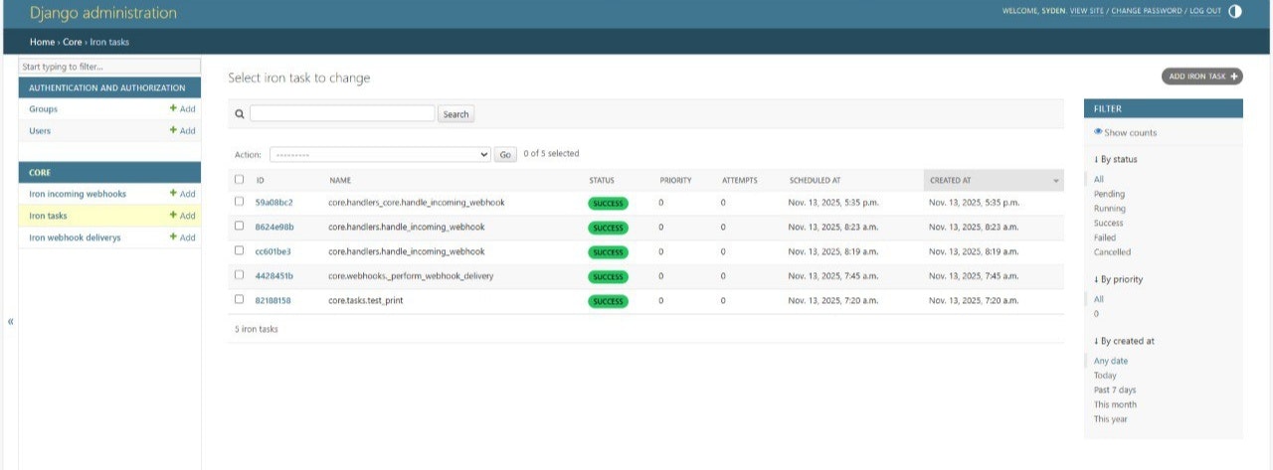1273x470 pixels.
Task: Filter created at This year
Action: (x=1111, y=419)
